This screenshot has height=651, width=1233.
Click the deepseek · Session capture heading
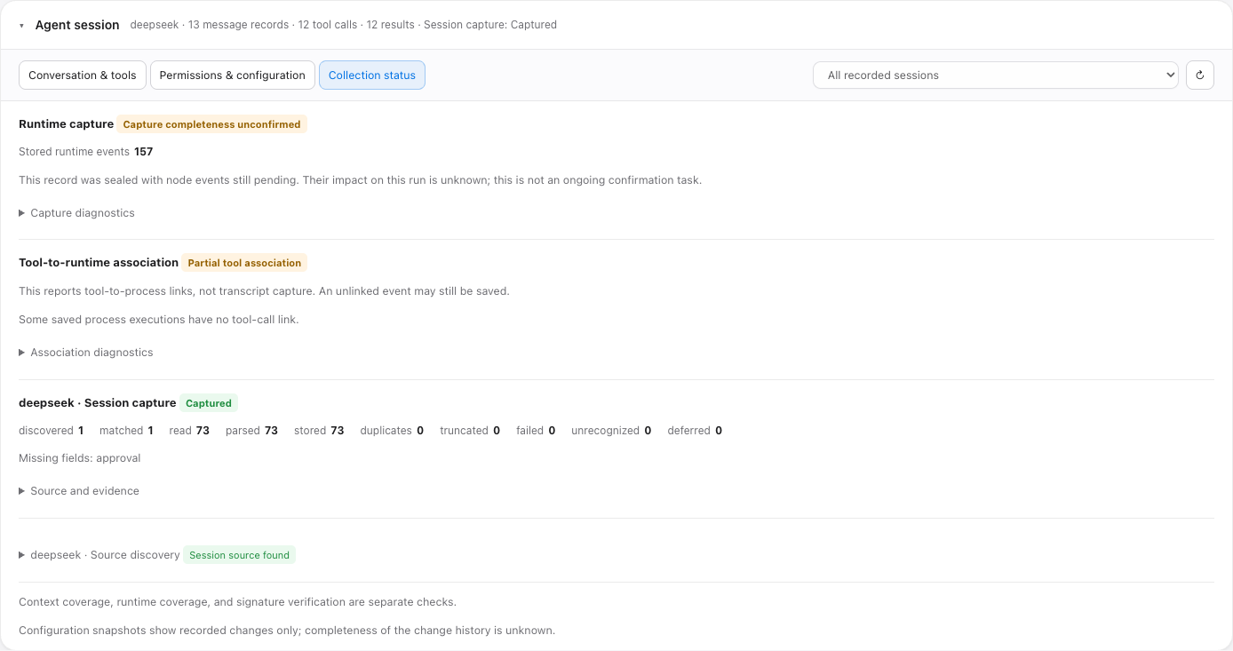coord(98,403)
